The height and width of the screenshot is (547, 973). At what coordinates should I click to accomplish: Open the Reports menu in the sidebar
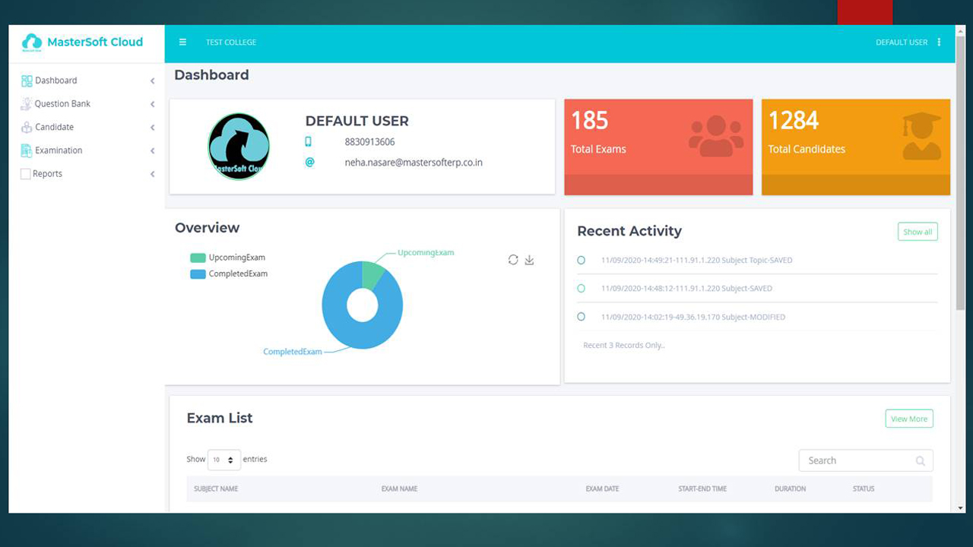click(x=47, y=174)
